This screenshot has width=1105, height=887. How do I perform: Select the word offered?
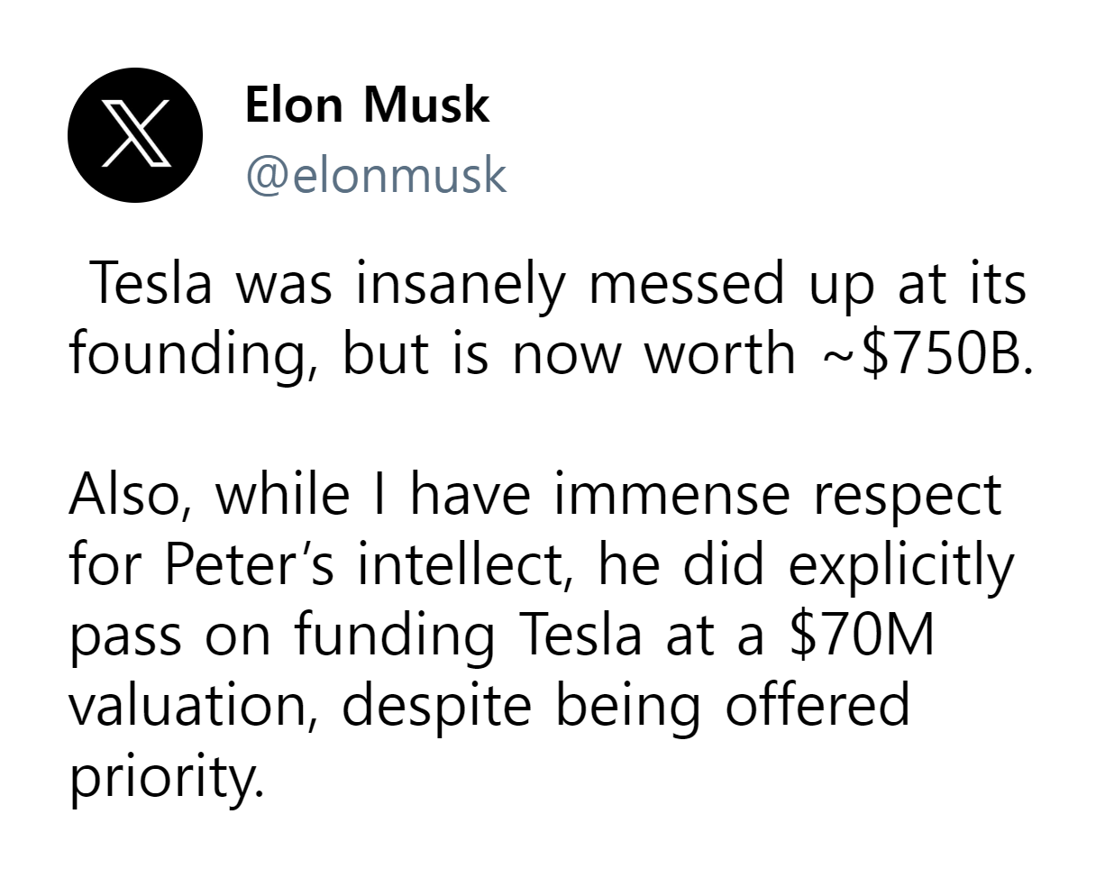click(x=817, y=705)
